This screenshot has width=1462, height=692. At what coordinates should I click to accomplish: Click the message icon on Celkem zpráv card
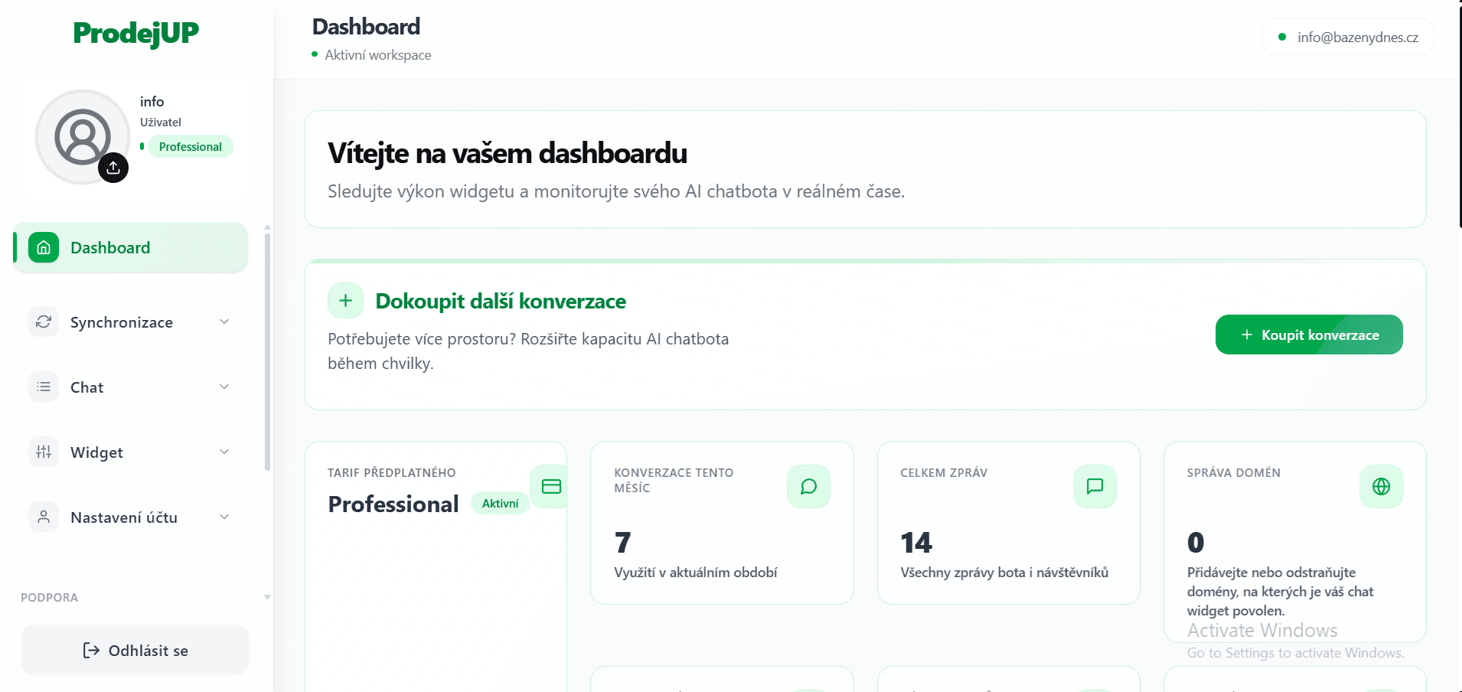(1094, 486)
